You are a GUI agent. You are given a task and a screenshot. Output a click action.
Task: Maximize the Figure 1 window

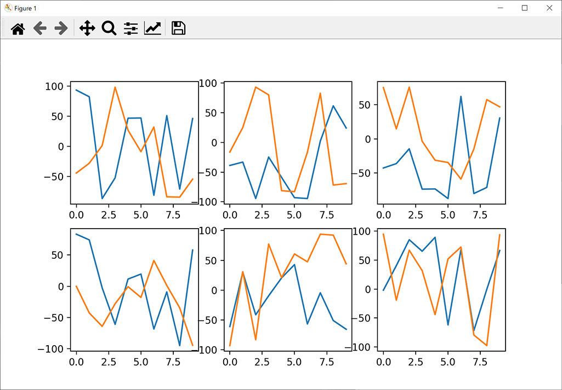(x=525, y=8)
